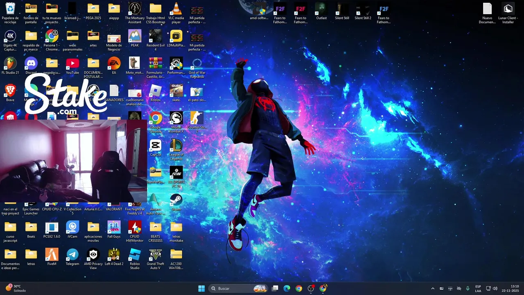Open the clock showing 15:10

coord(510,288)
